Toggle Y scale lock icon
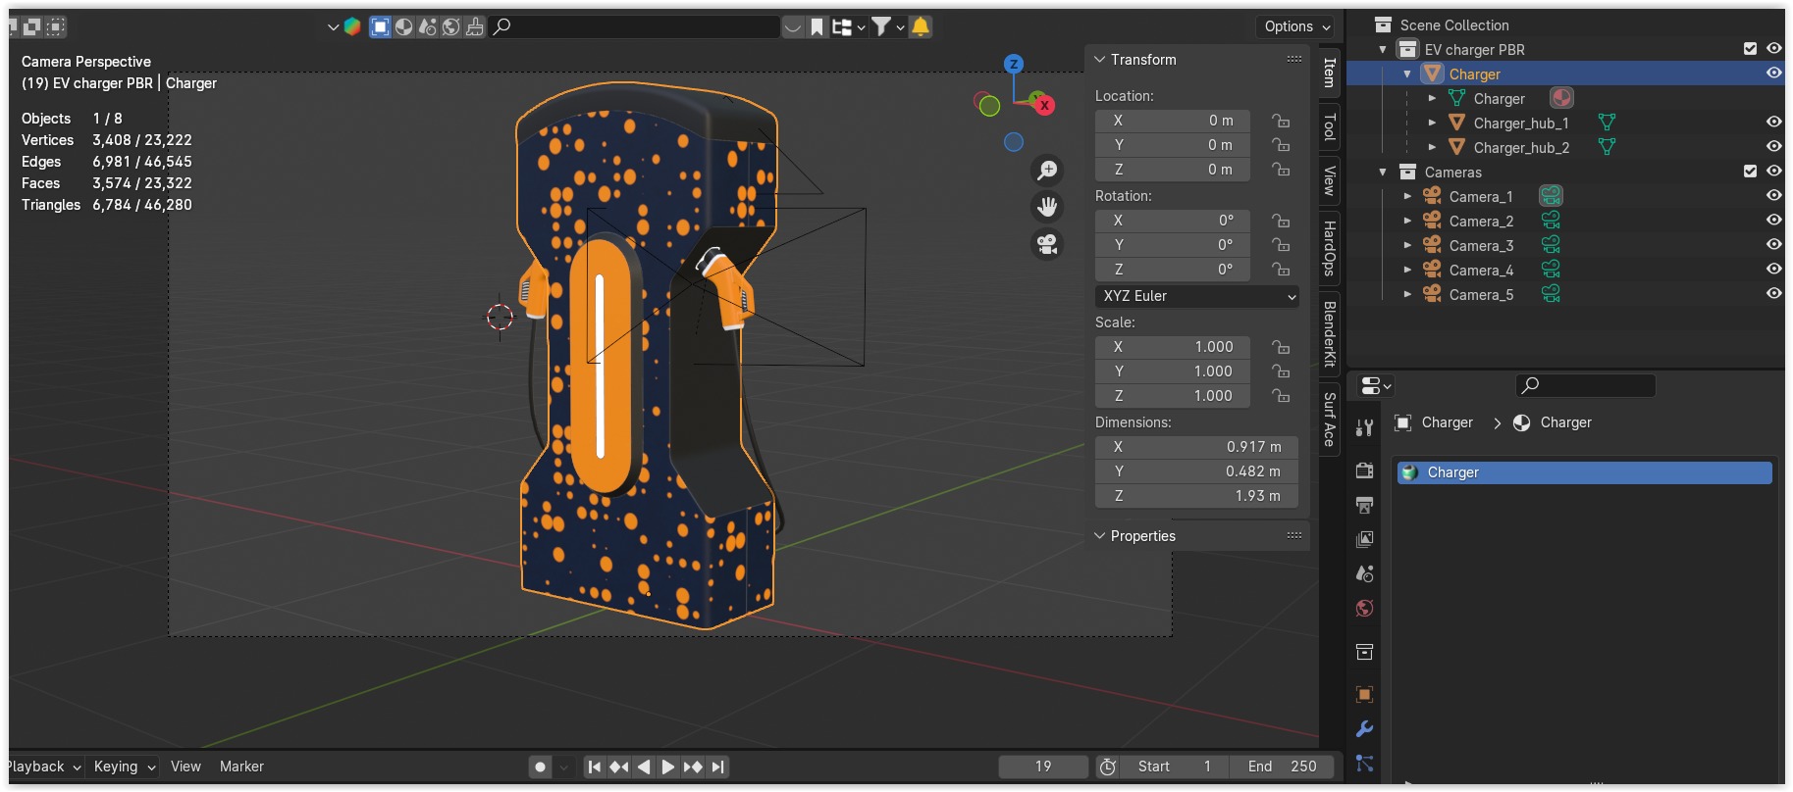The width and height of the screenshot is (1793, 792). tap(1281, 371)
